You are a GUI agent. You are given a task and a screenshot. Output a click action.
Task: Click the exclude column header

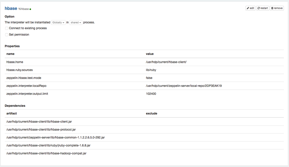point(152,114)
